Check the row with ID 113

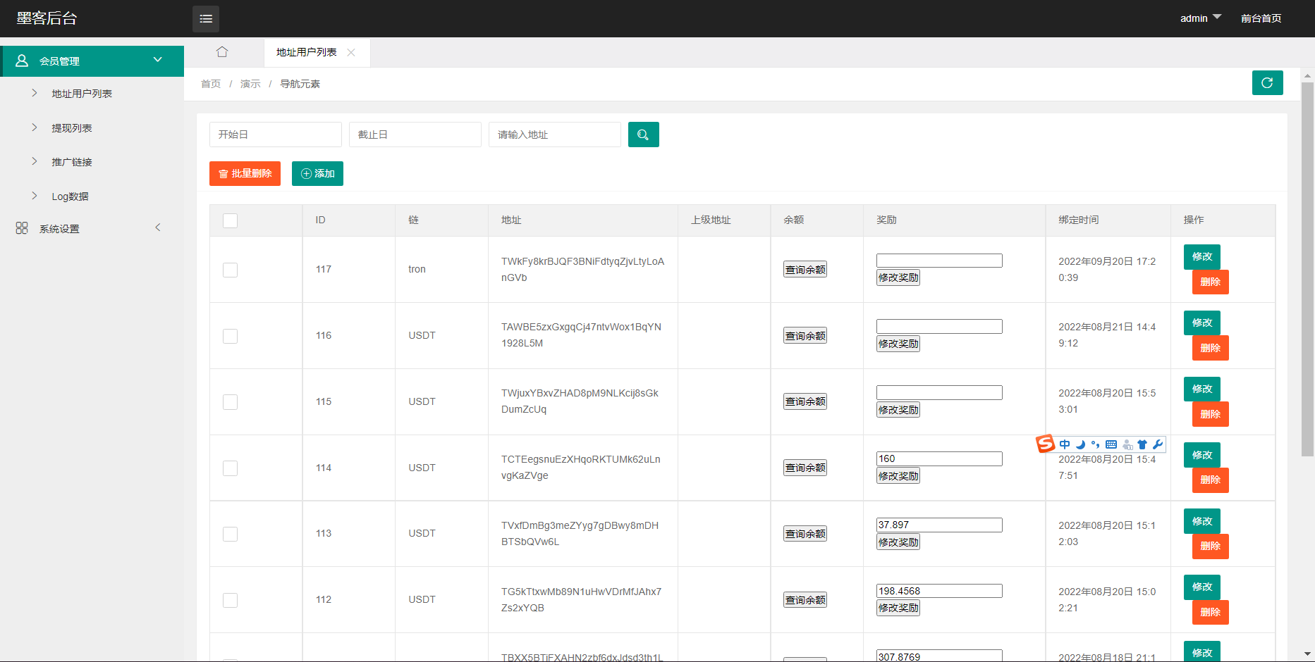230,534
